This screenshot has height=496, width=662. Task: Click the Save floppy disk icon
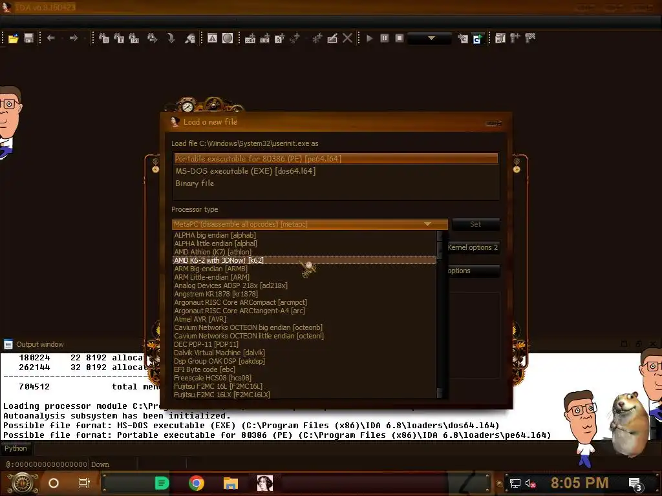(28, 38)
